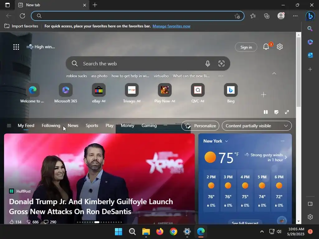Open Windows Start menu
Screen dimensions: 319x239
click(118, 232)
